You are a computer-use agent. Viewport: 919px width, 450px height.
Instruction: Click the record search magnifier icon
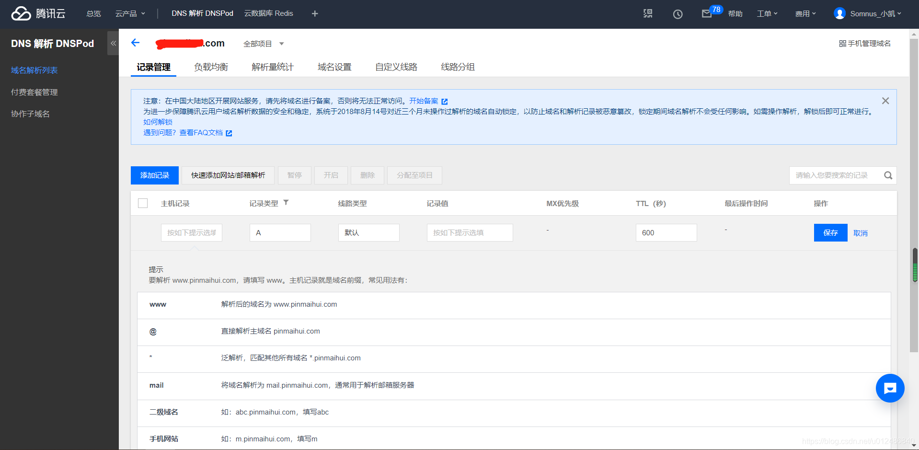[888, 175]
